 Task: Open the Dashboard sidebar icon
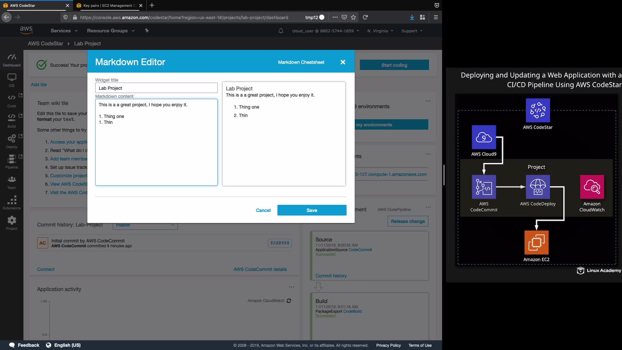[12, 60]
